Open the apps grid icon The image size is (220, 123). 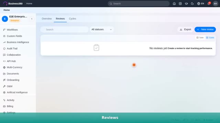click(180, 4)
